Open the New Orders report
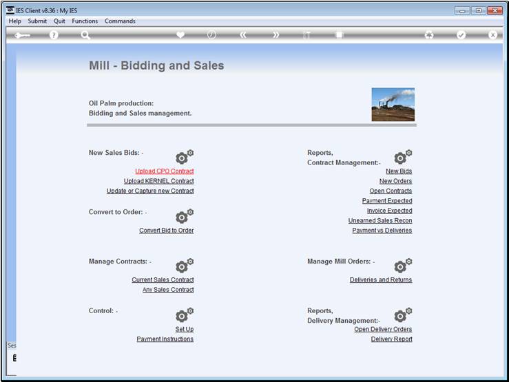Image resolution: width=509 pixels, height=382 pixels. coord(396,181)
